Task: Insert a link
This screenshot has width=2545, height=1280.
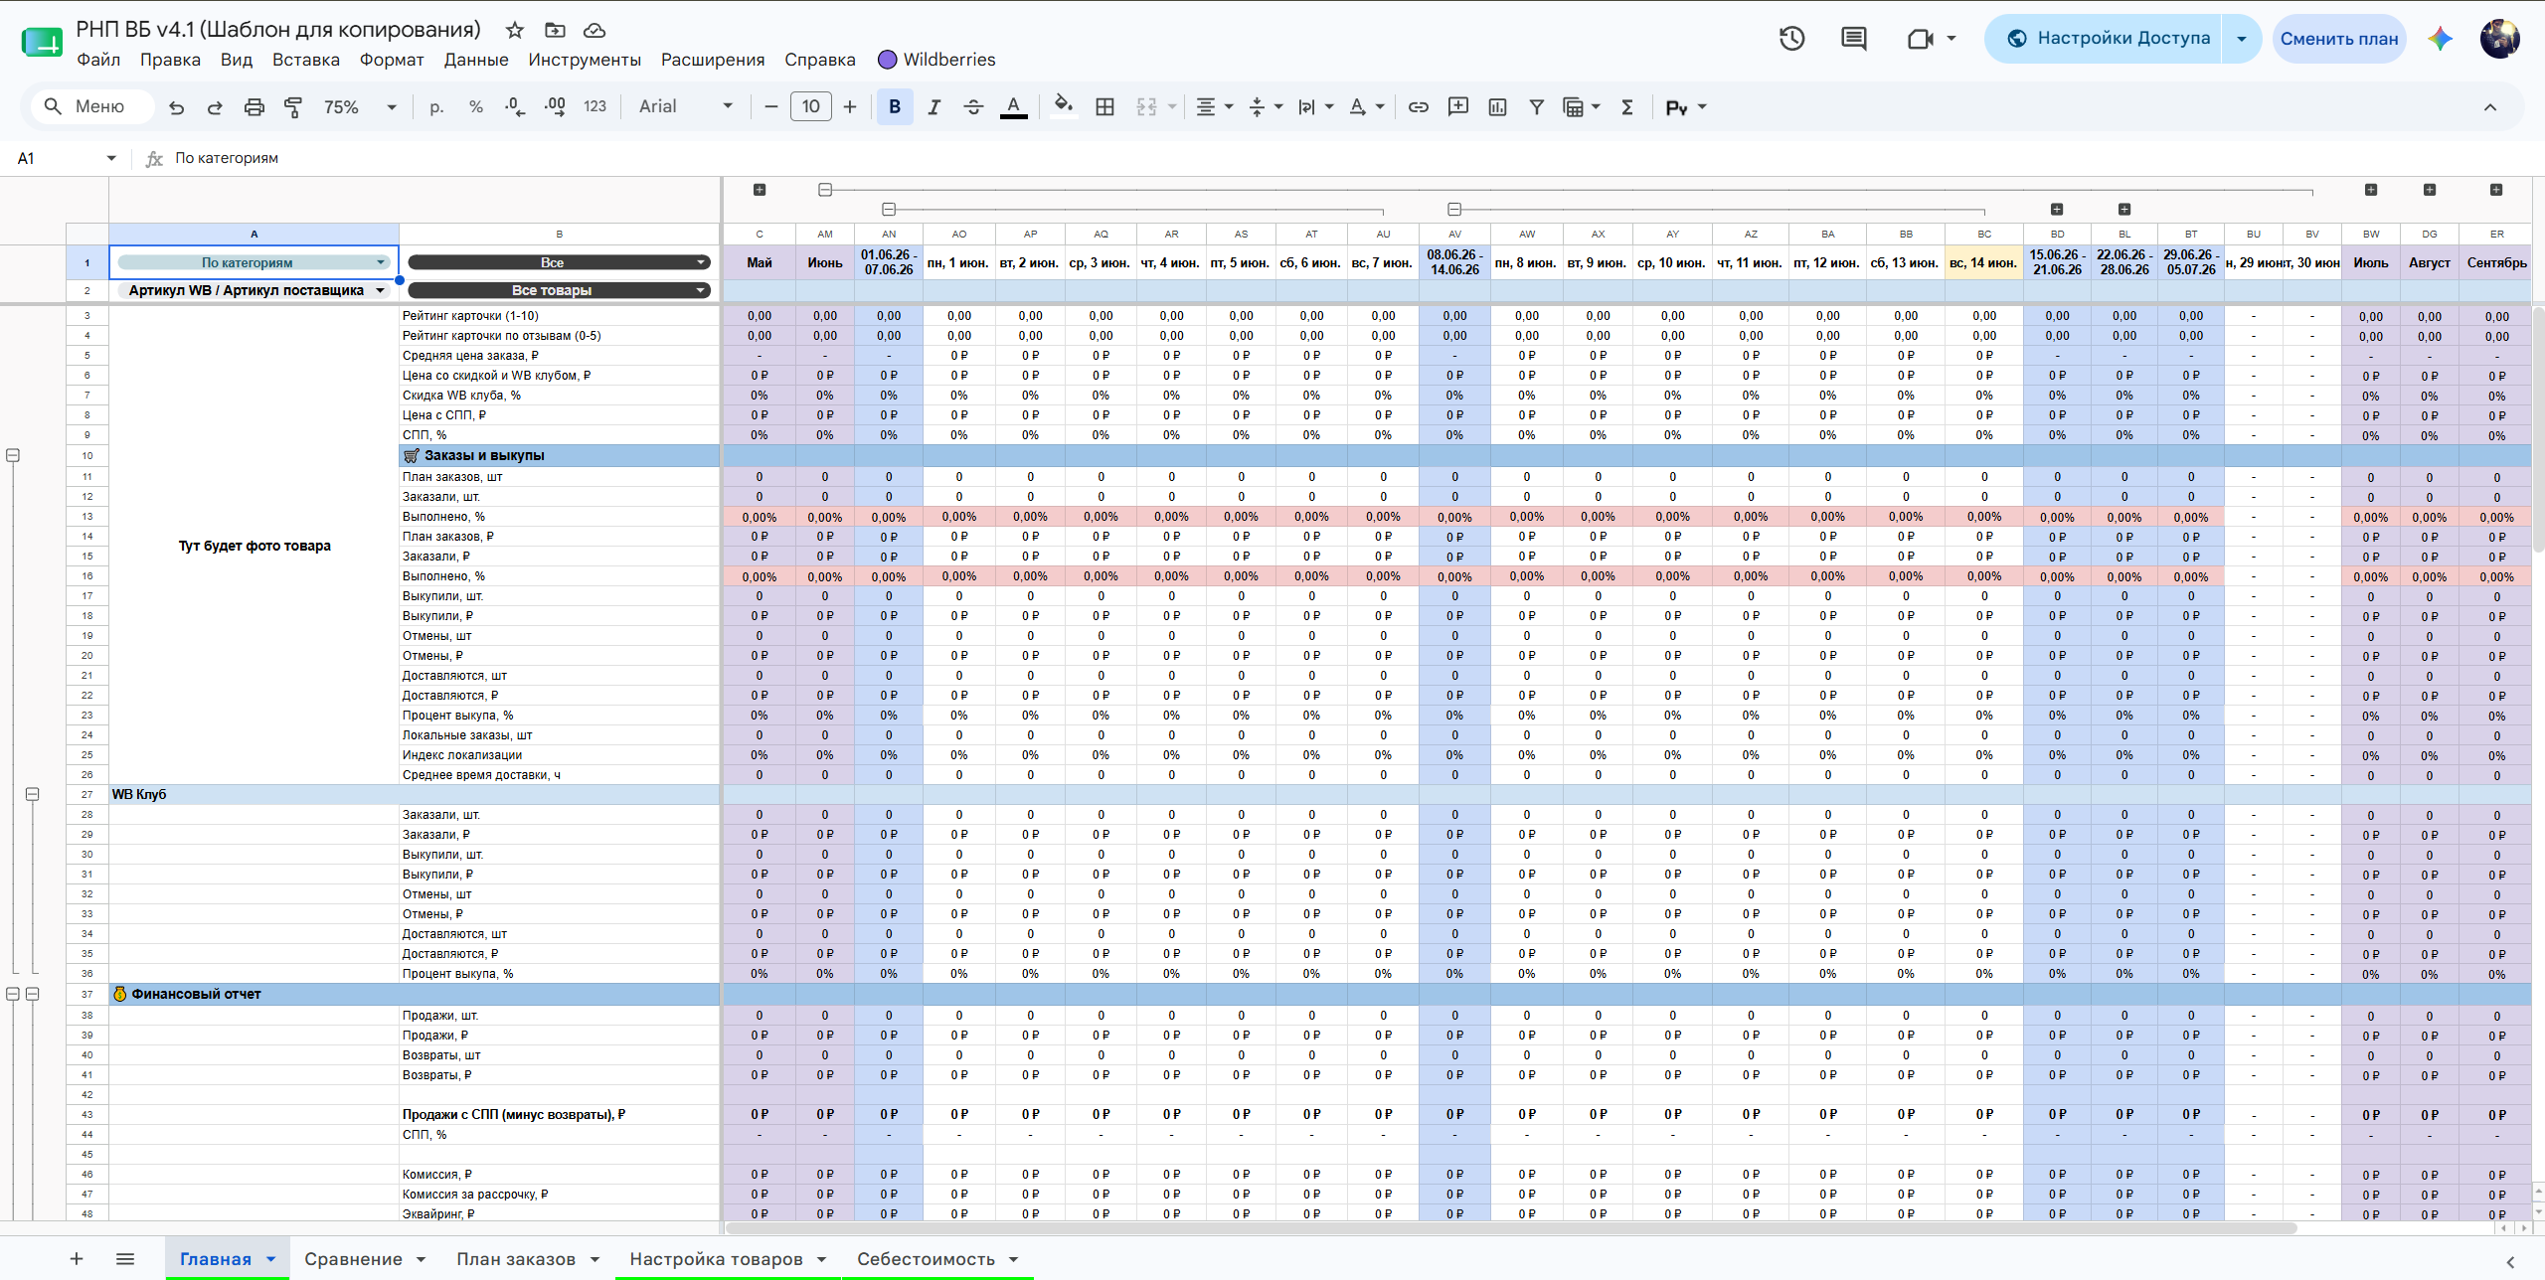Action: [x=1419, y=107]
